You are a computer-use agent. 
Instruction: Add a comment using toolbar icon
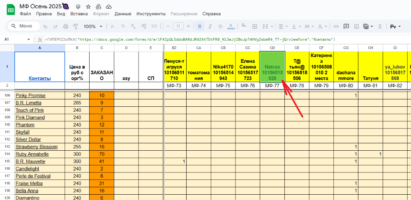[346, 26]
